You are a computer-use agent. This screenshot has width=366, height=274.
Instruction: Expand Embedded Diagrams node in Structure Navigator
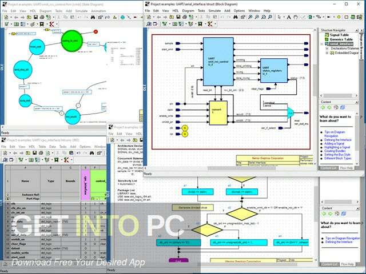click(327, 53)
